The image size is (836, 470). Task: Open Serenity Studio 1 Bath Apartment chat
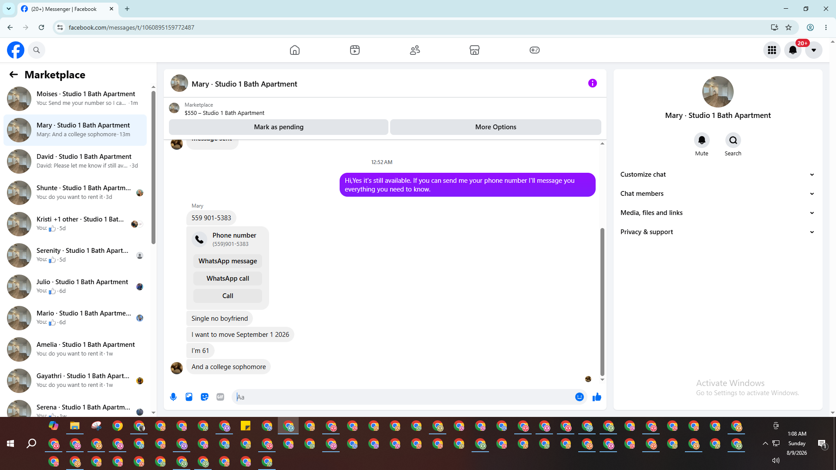(x=75, y=255)
